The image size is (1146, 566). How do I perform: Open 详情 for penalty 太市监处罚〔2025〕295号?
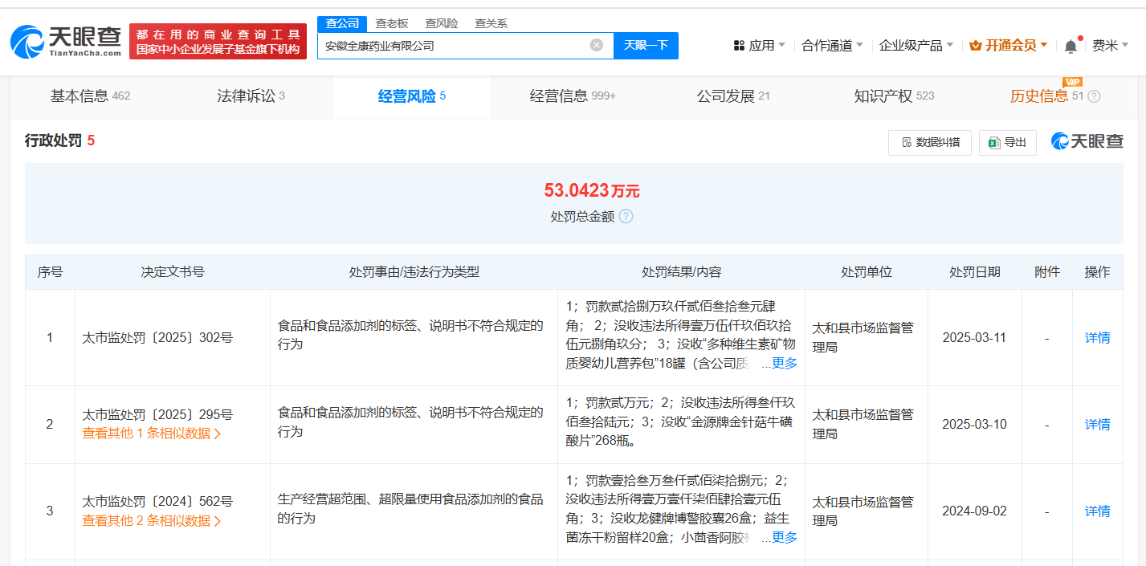(x=1097, y=424)
